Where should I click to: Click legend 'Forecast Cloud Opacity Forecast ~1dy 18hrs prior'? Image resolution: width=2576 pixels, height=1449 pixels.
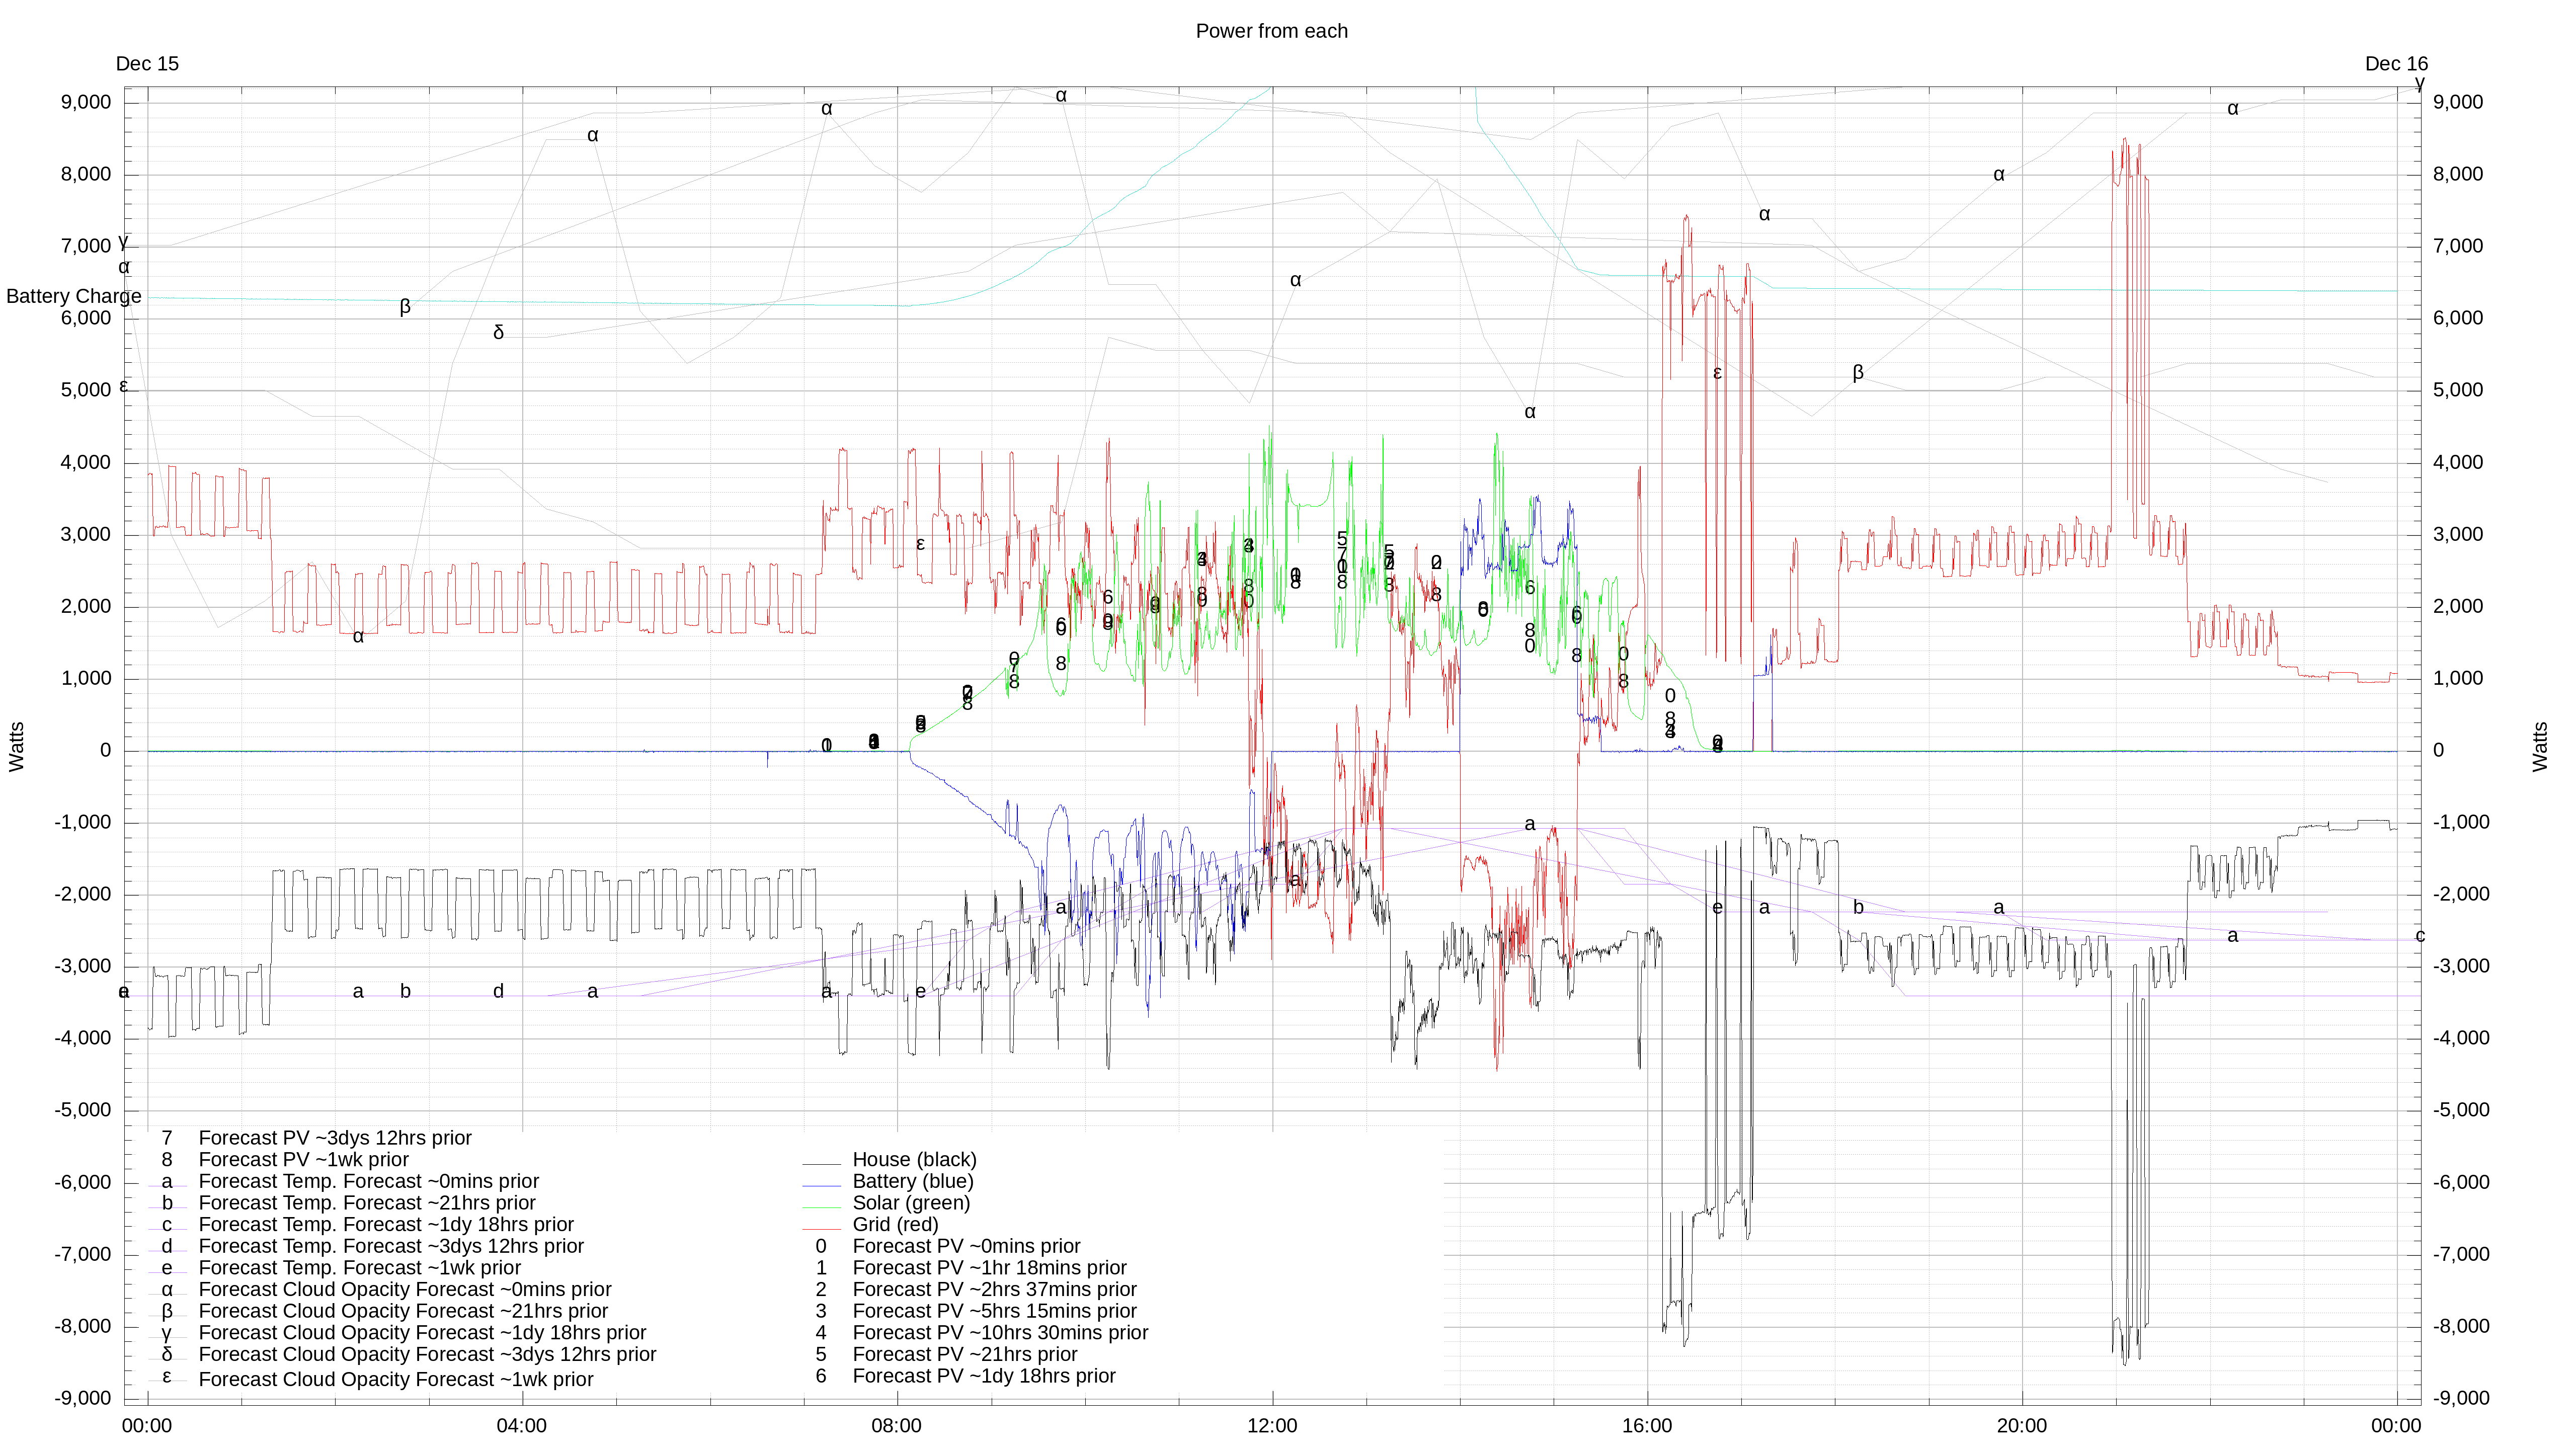tap(422, 1333)
